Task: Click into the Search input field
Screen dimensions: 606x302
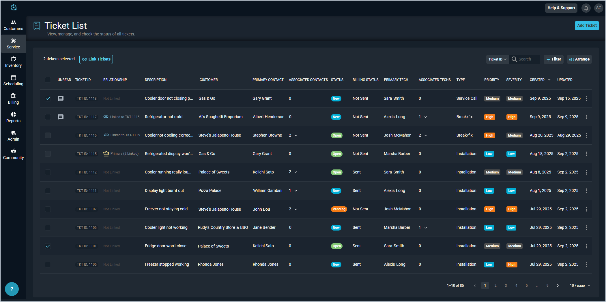Action: (528, 59)
